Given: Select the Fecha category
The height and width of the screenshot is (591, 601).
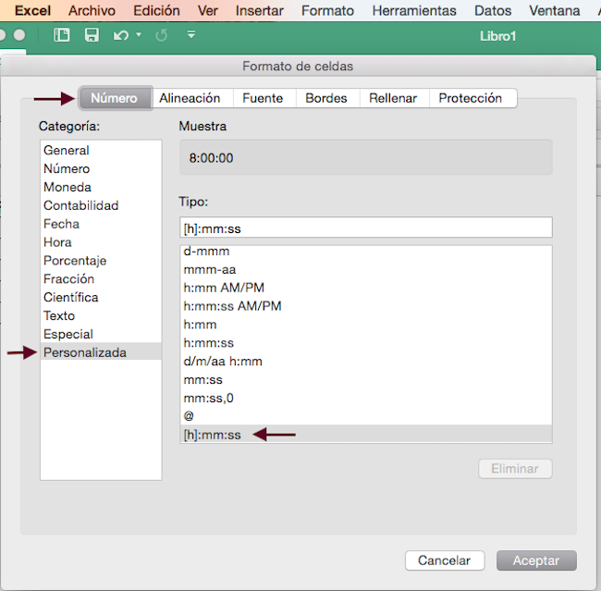Looking at the screenshot, I should click(x=62, y=224).
